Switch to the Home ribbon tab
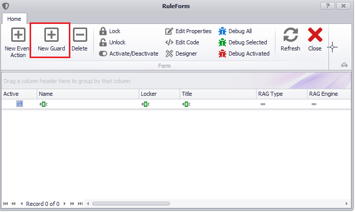 pyautogui.click(x=14, y=19)
